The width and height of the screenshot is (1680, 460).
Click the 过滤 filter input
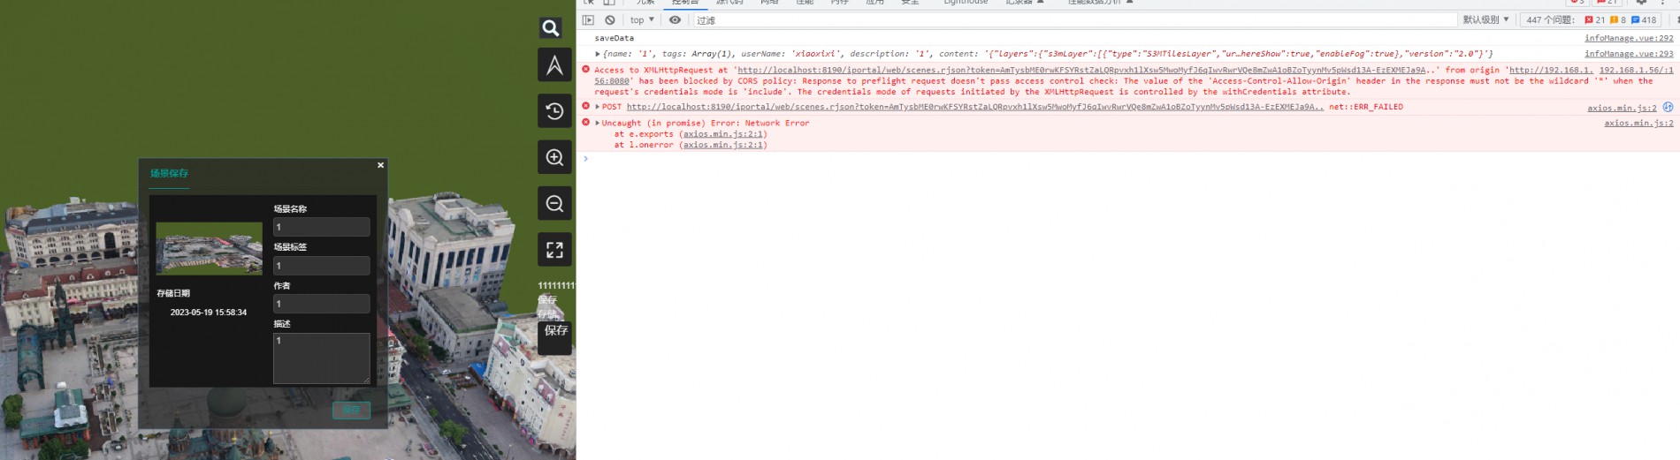(1074, 20)
